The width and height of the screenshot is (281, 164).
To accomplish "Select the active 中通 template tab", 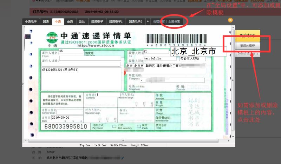I will click(58, 21).
